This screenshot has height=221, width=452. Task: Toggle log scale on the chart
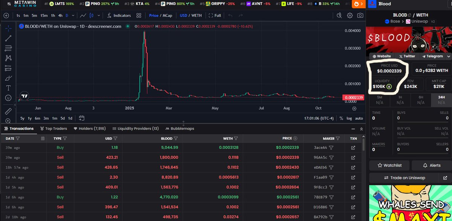pos(349,118)
